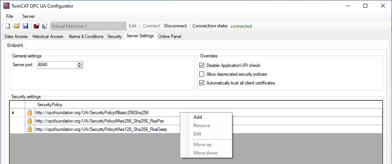The width and height of the screenshot is (392, 164).
Task: Click the TwinCAT application icon in the title bar
Action: point(6,6)
